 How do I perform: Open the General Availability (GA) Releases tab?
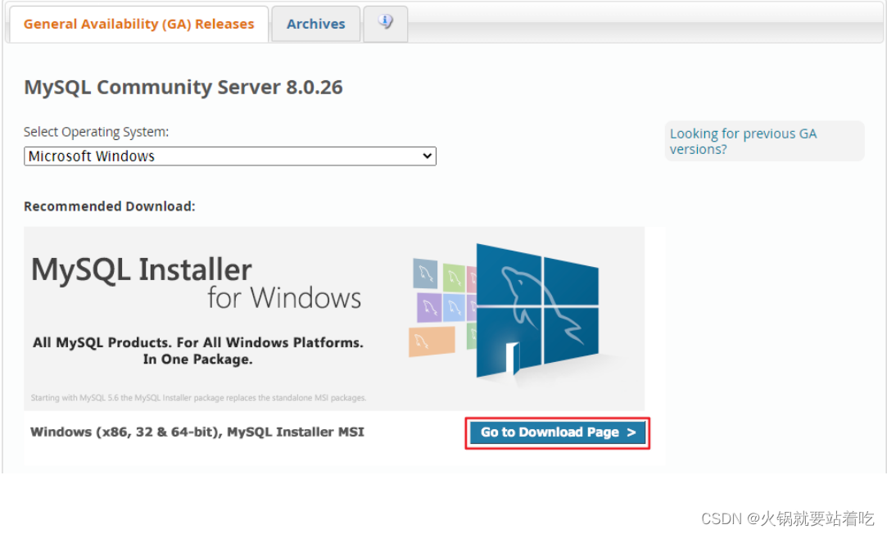(138, 25)
